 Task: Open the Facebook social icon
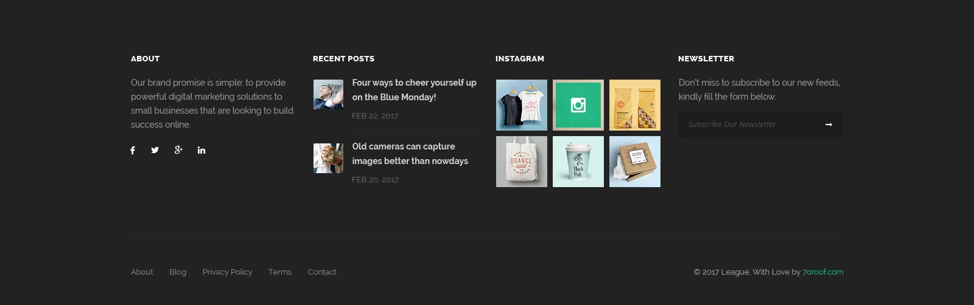pos(133,150)
